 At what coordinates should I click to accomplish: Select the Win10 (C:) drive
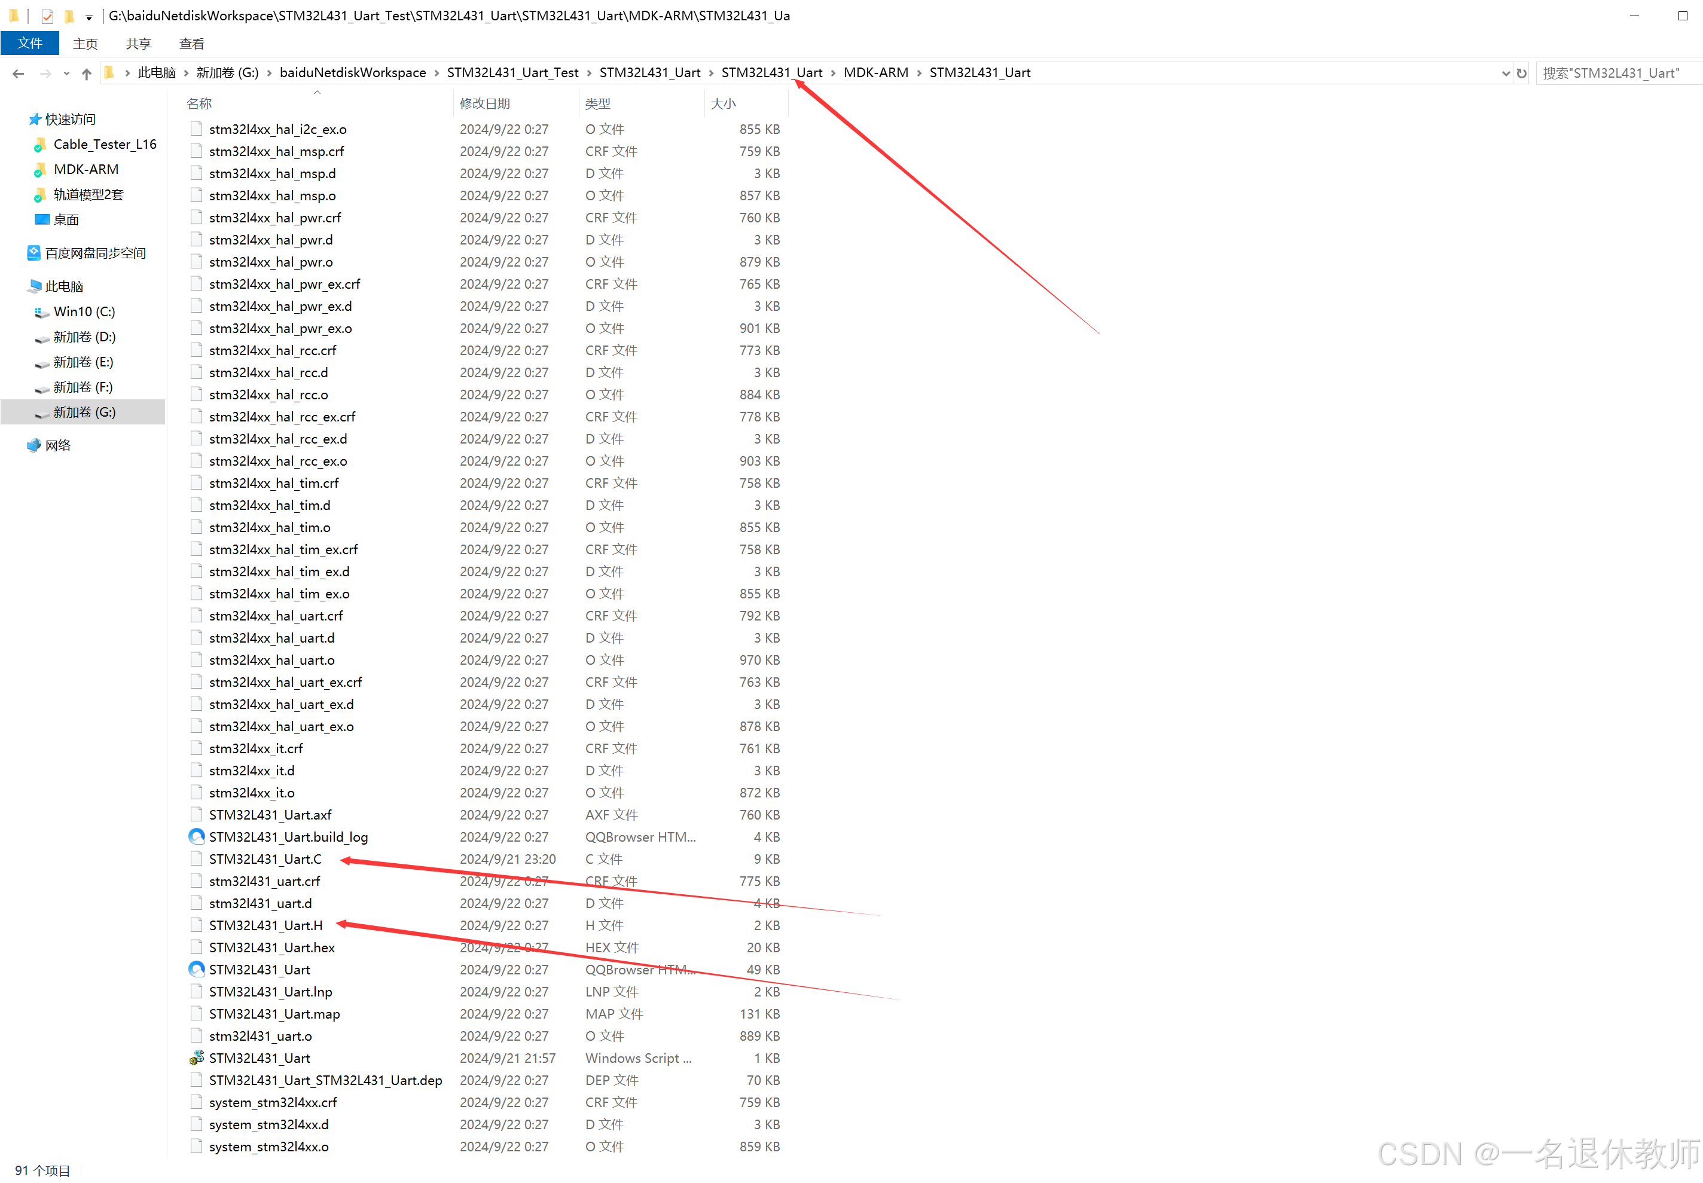point(84,311)
